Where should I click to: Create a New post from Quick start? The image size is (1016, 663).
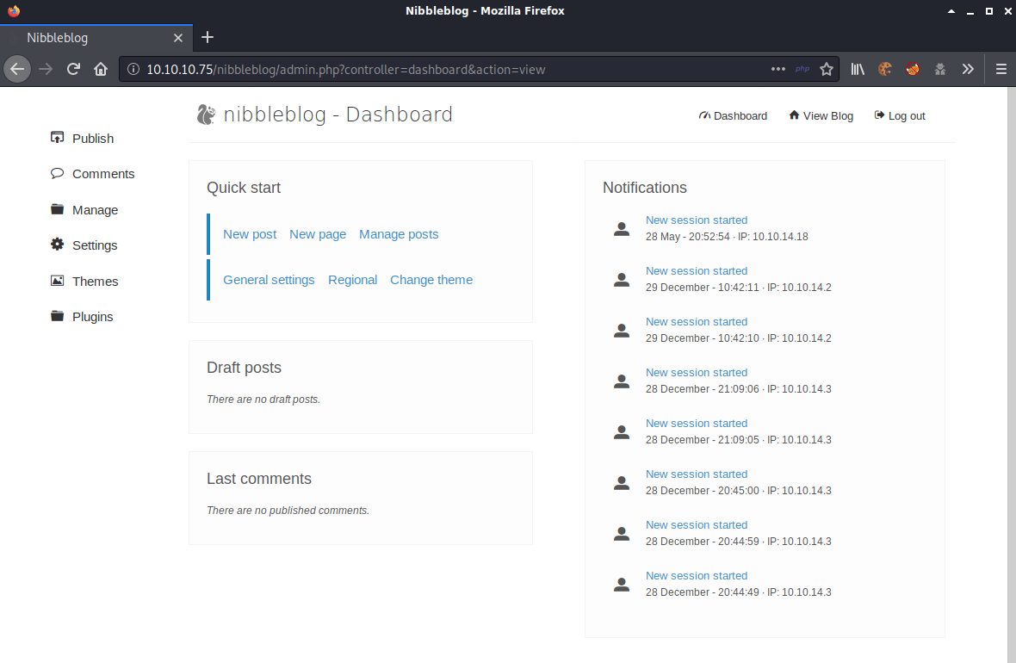point(250,234)
